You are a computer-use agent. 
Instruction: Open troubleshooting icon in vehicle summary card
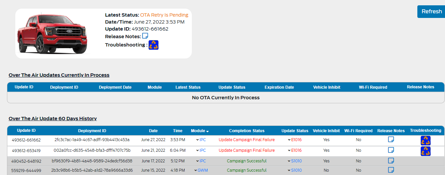(154, 45)
